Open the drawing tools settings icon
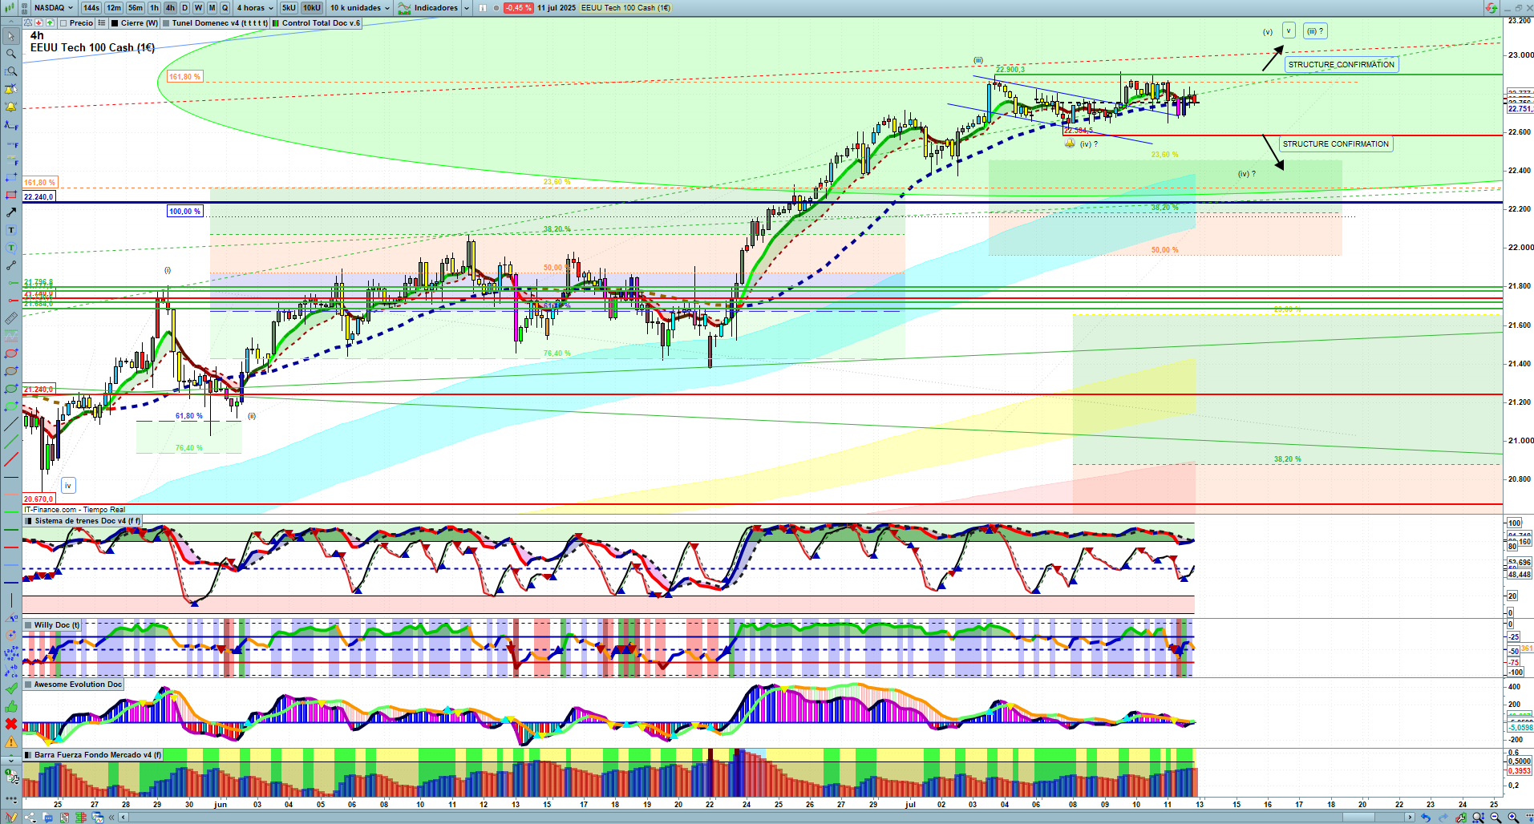The width and height of the screenshot is (1534, 824). tap(11, 776)
